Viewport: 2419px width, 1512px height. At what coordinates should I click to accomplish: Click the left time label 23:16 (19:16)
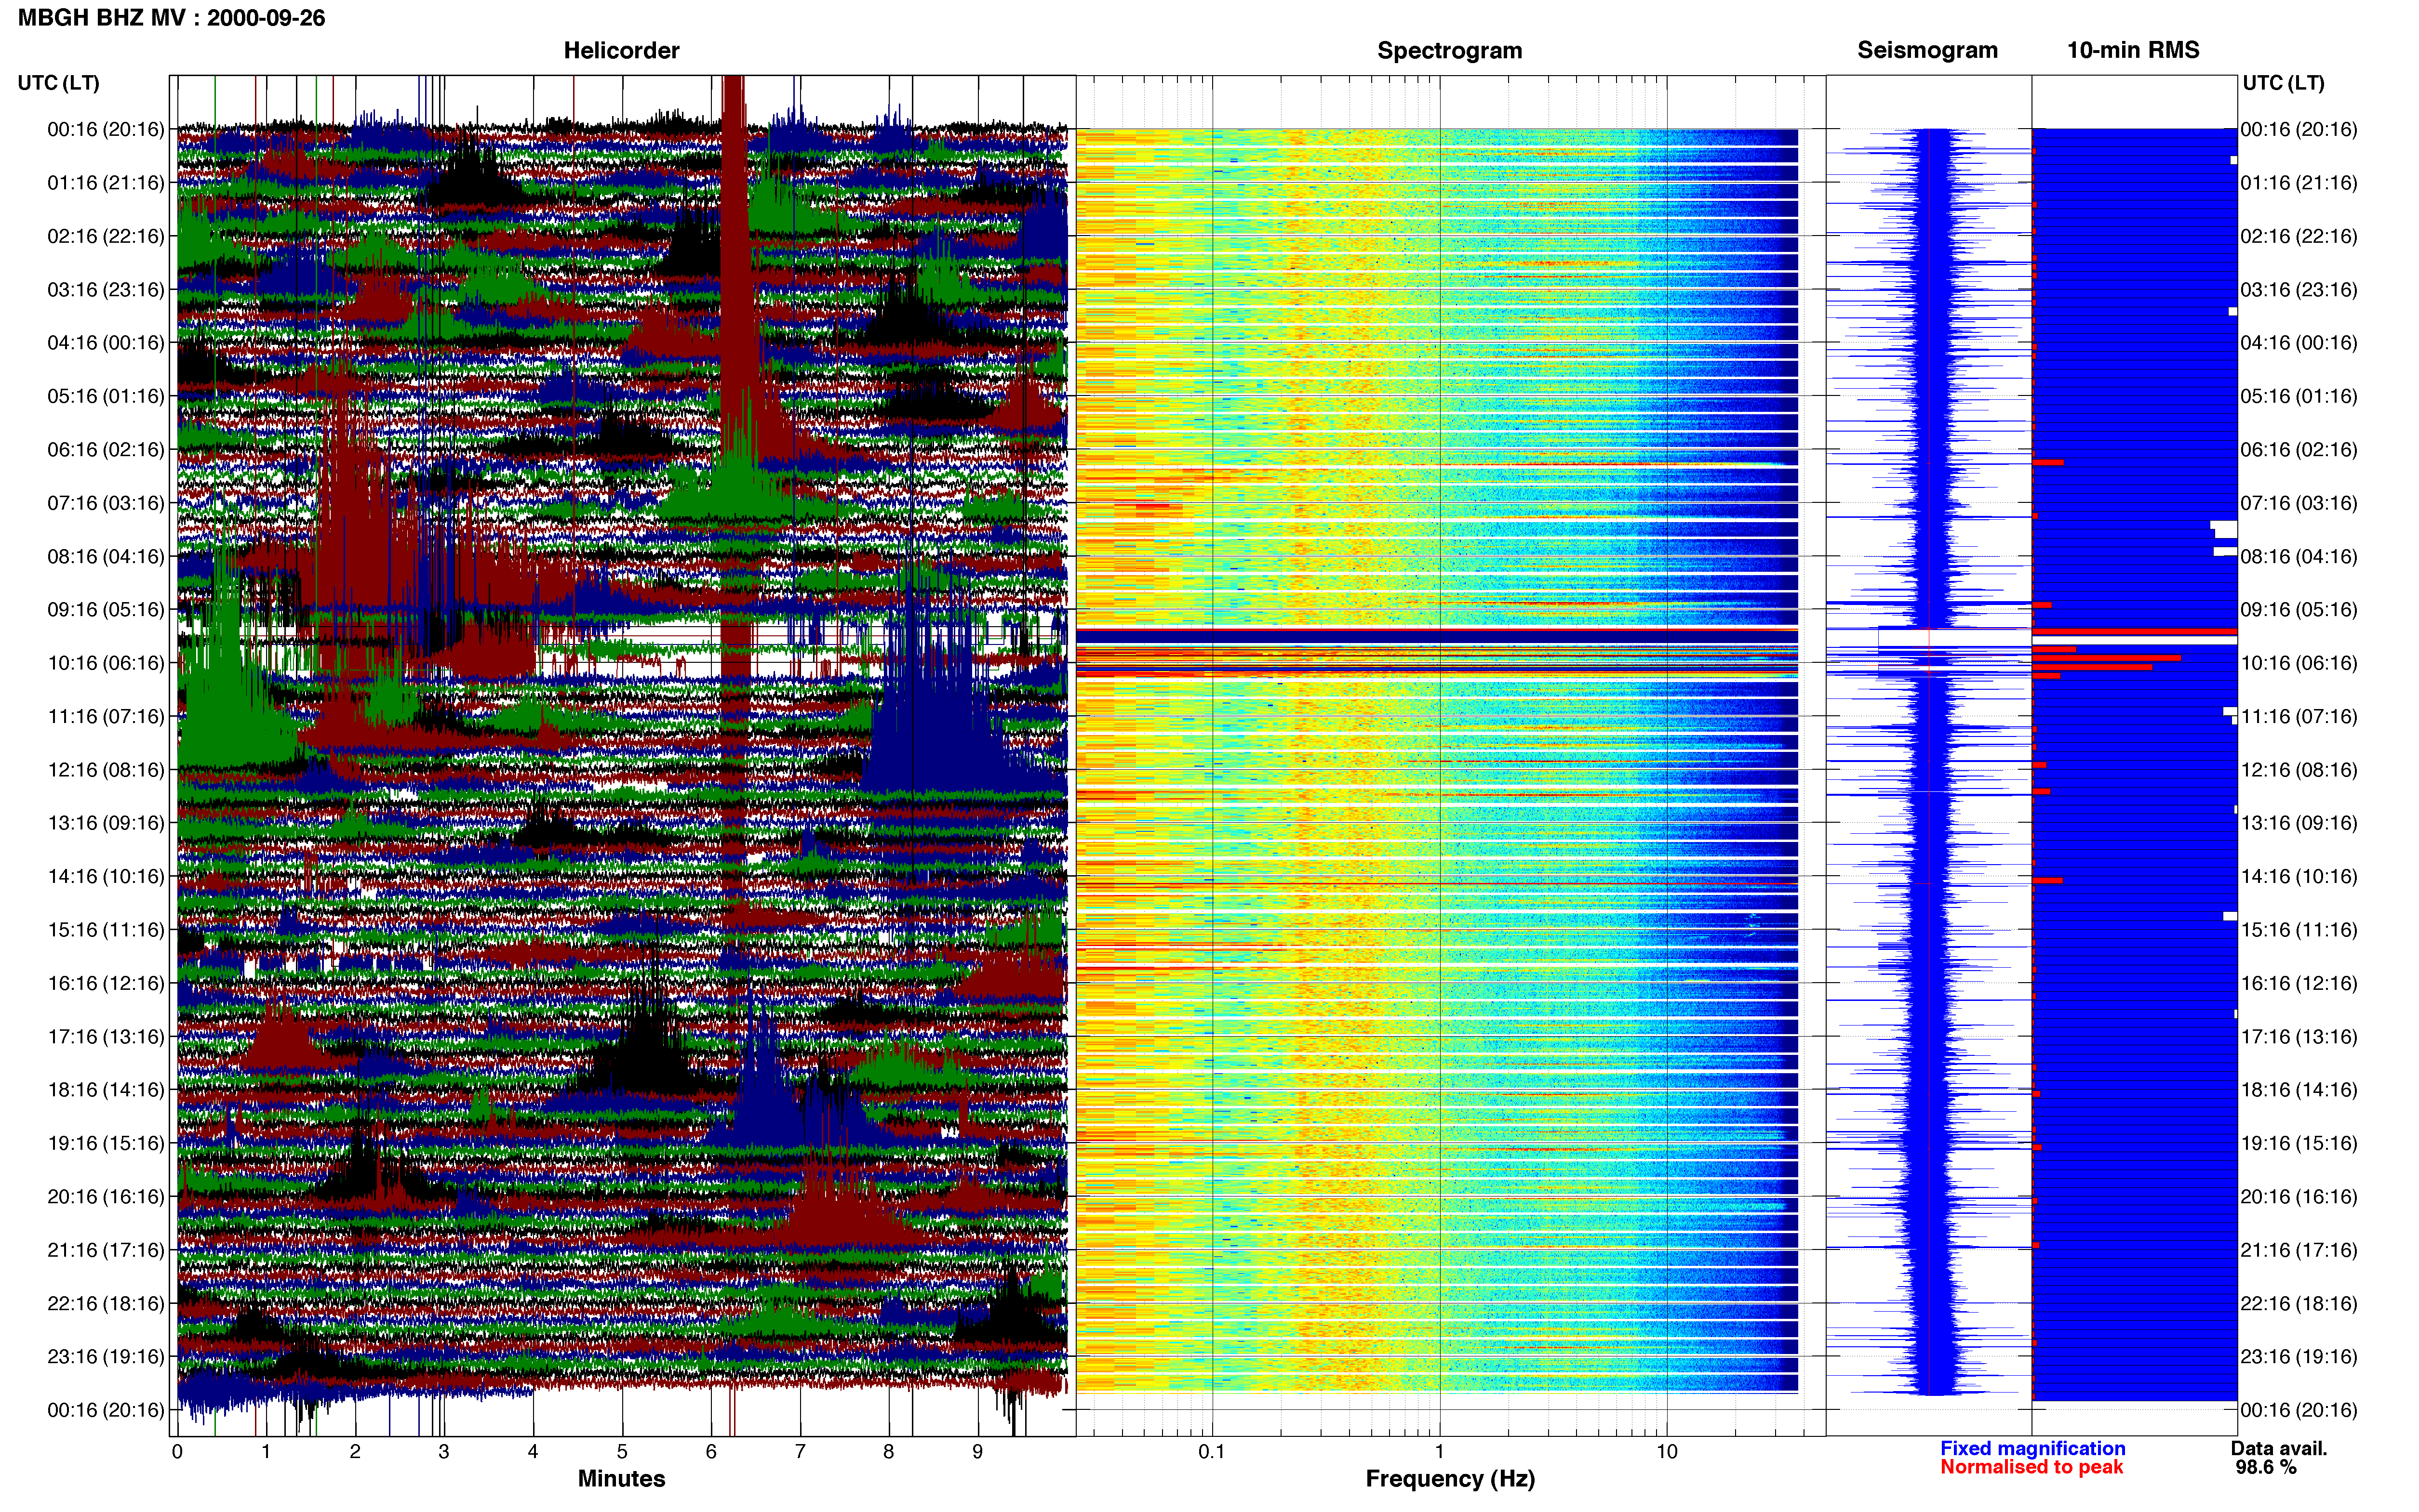pos(106,1357)
